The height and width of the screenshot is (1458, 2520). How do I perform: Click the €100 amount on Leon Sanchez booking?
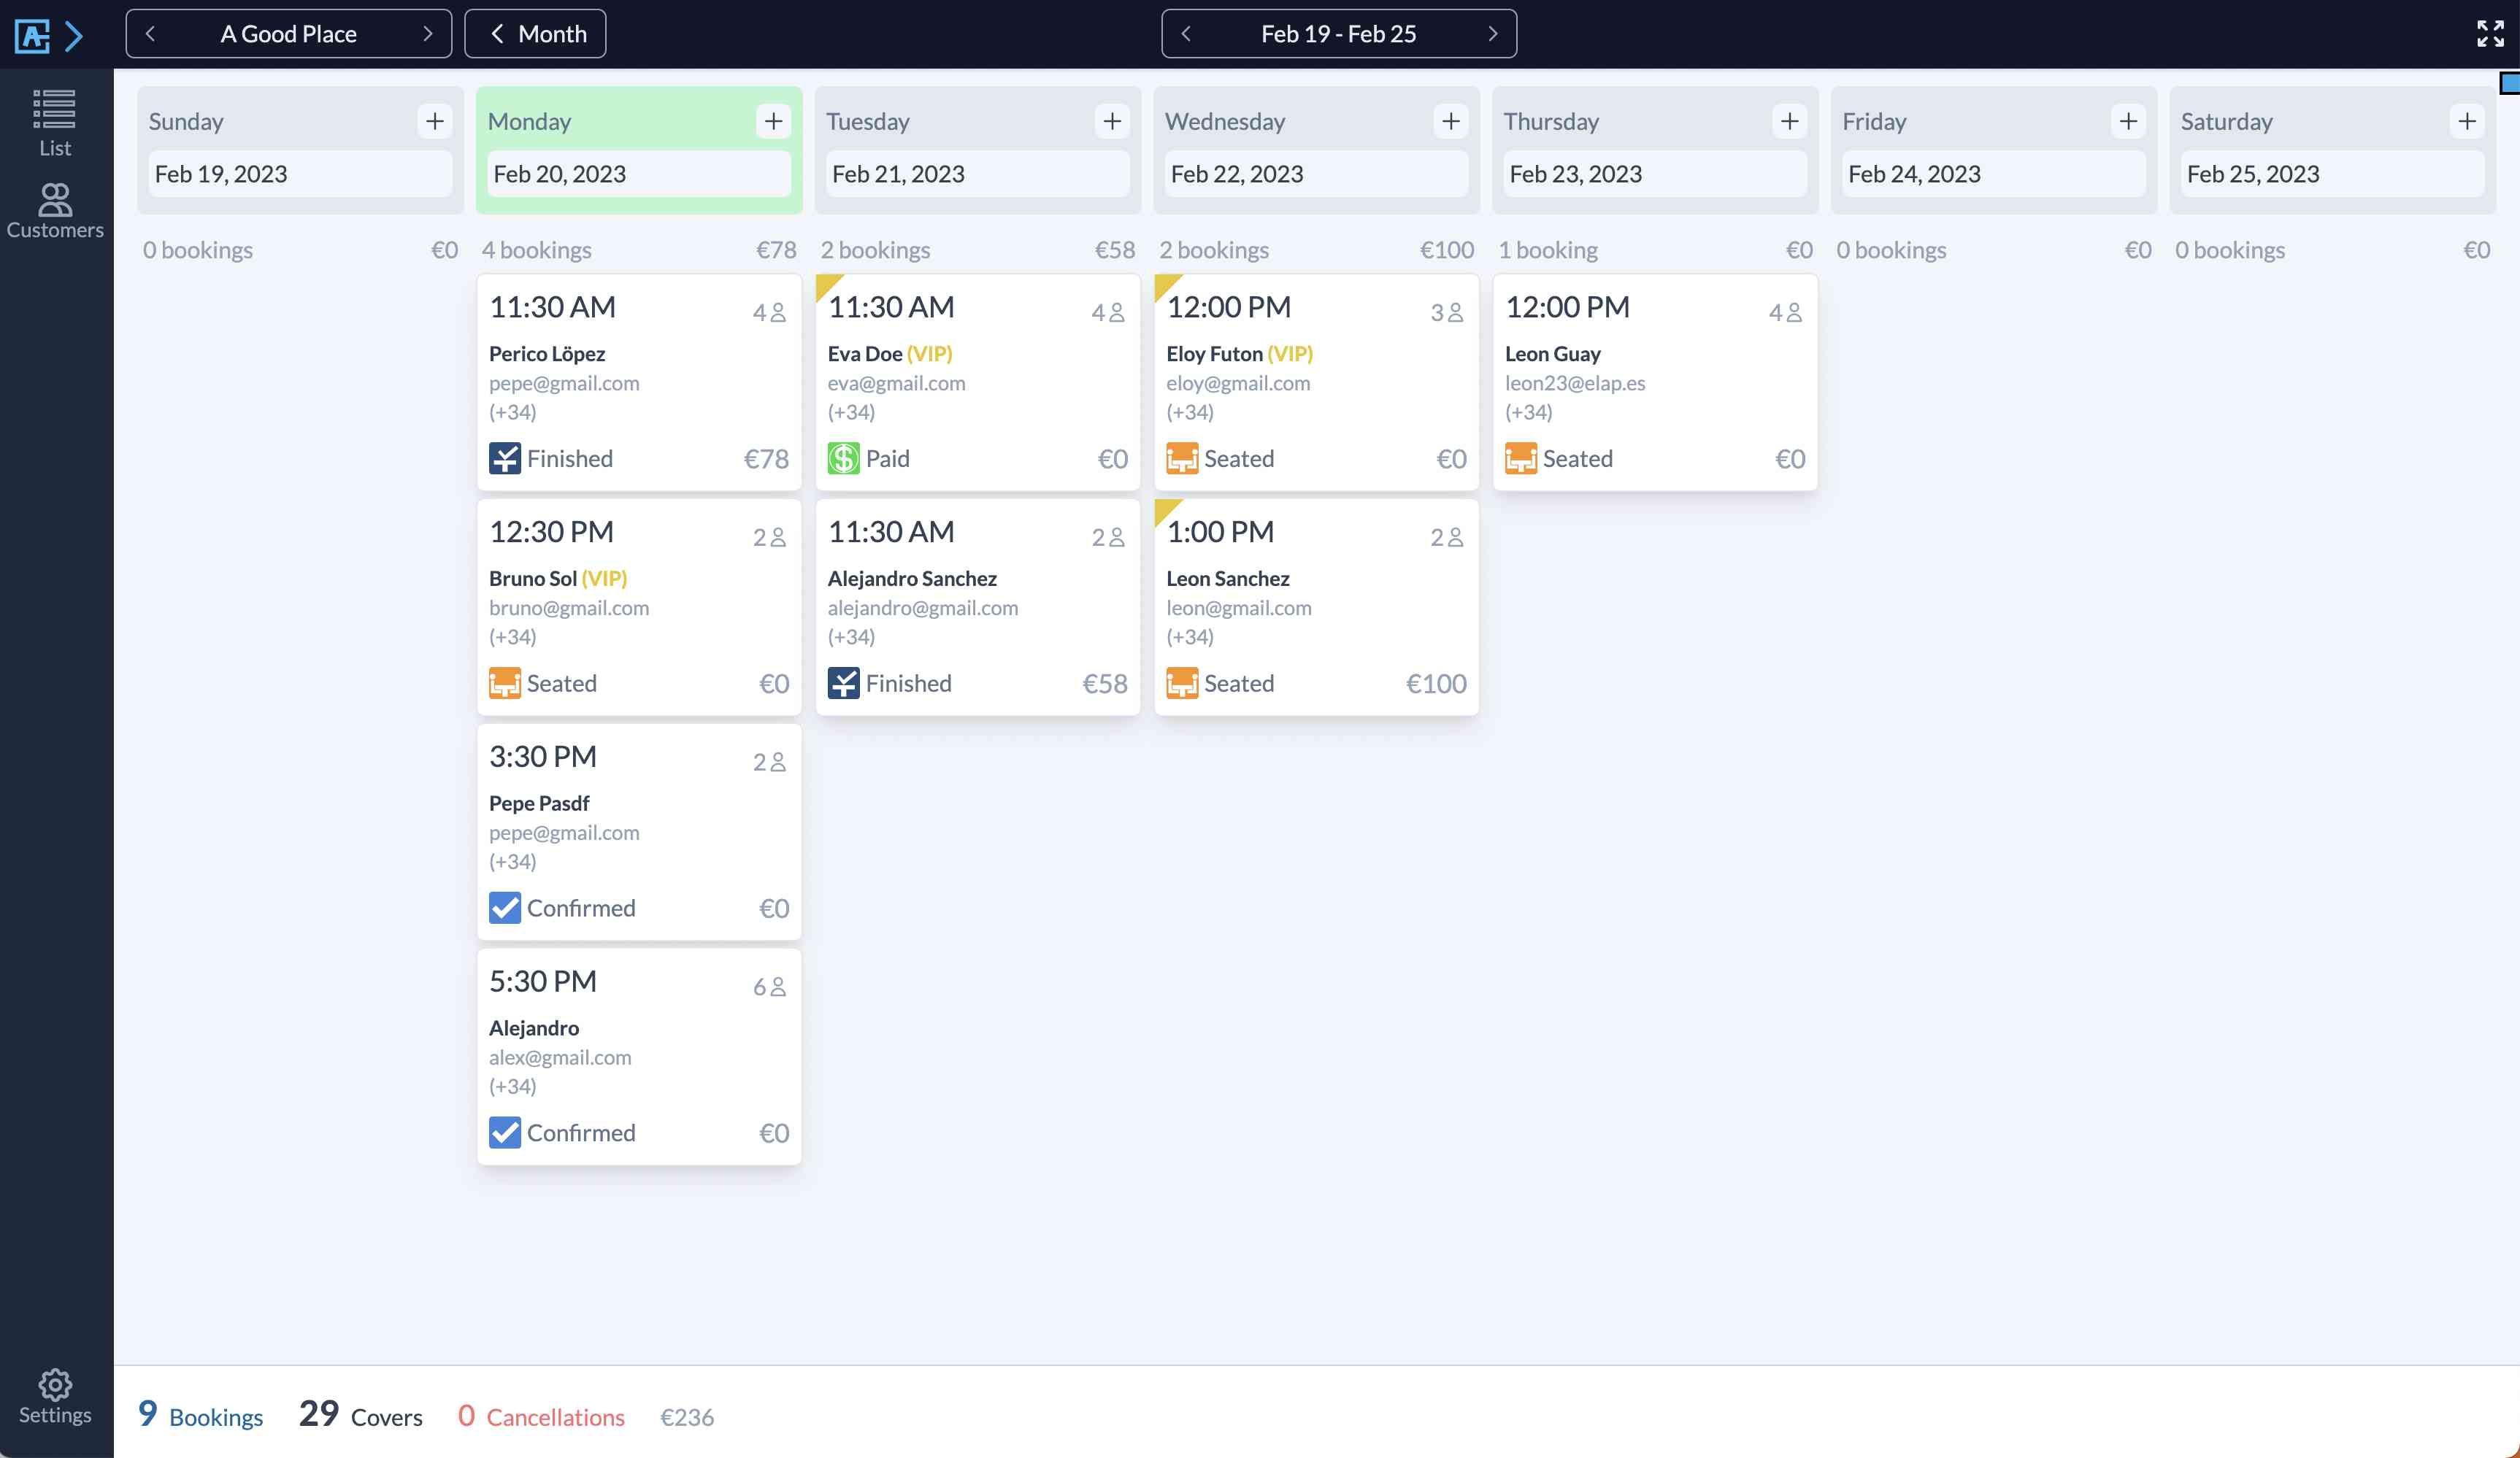coord(1436,684)
